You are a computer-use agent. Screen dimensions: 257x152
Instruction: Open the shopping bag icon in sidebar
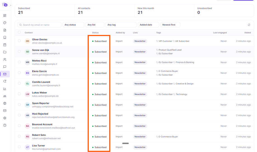[x=5, y=45]
